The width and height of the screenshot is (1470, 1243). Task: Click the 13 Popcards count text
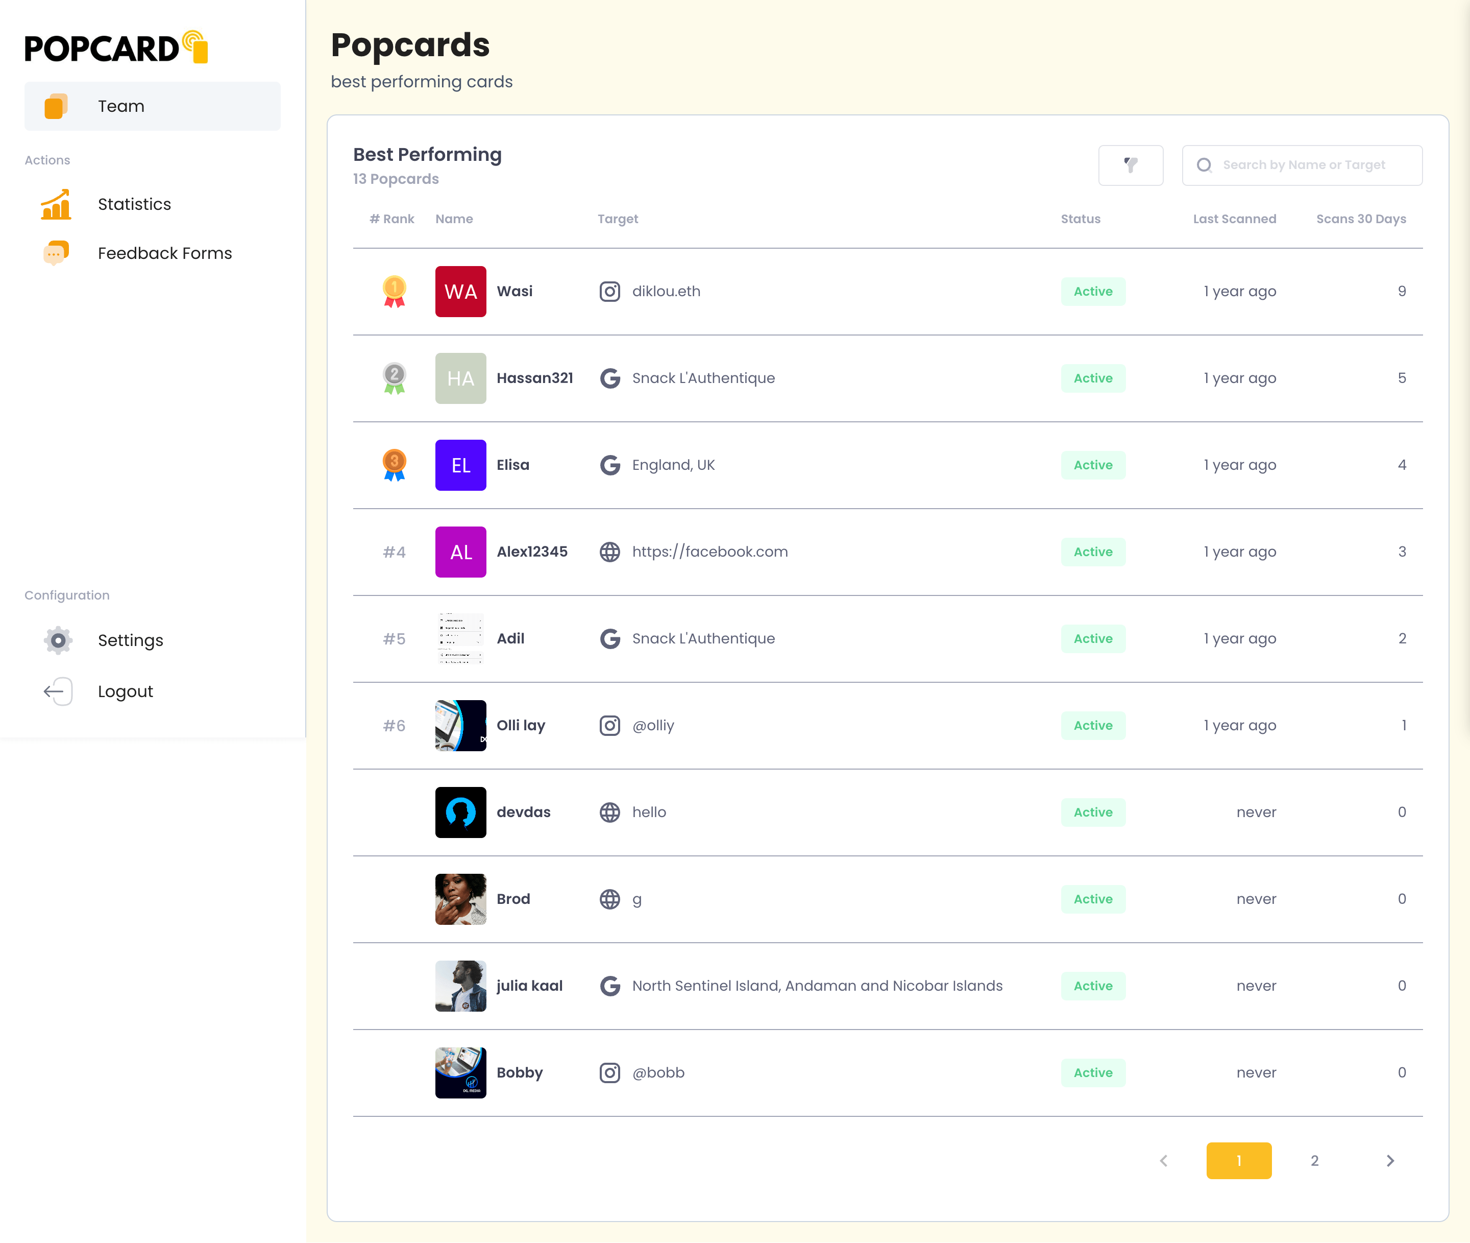point(396,179)
